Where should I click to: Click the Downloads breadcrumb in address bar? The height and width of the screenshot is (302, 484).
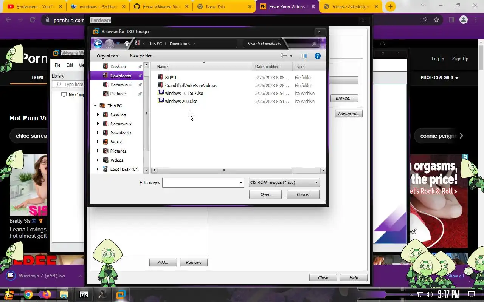coord(180,43)
